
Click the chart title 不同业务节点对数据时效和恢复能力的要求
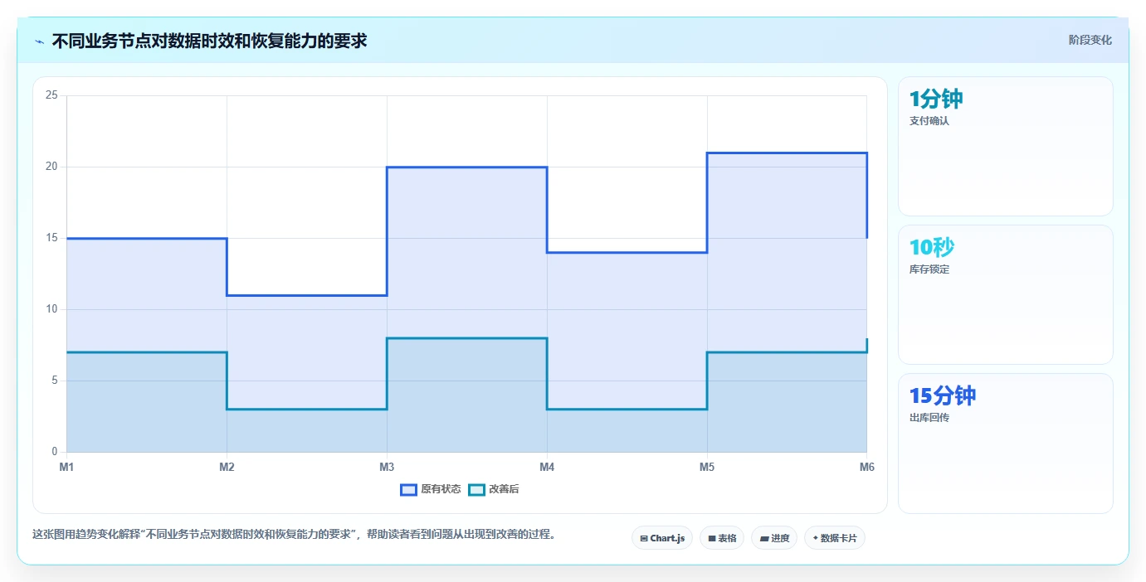click(209, 41)
